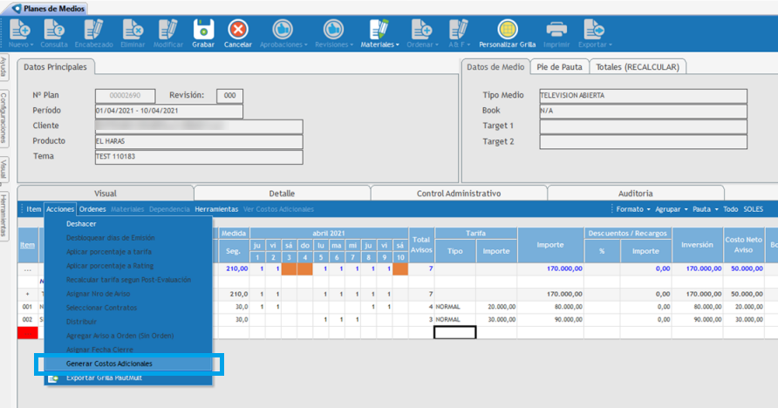Choose Deshacer from the Acciones menu

click(x=81, y=223)
